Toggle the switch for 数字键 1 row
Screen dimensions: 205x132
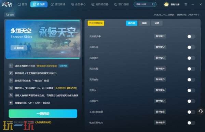191,36
